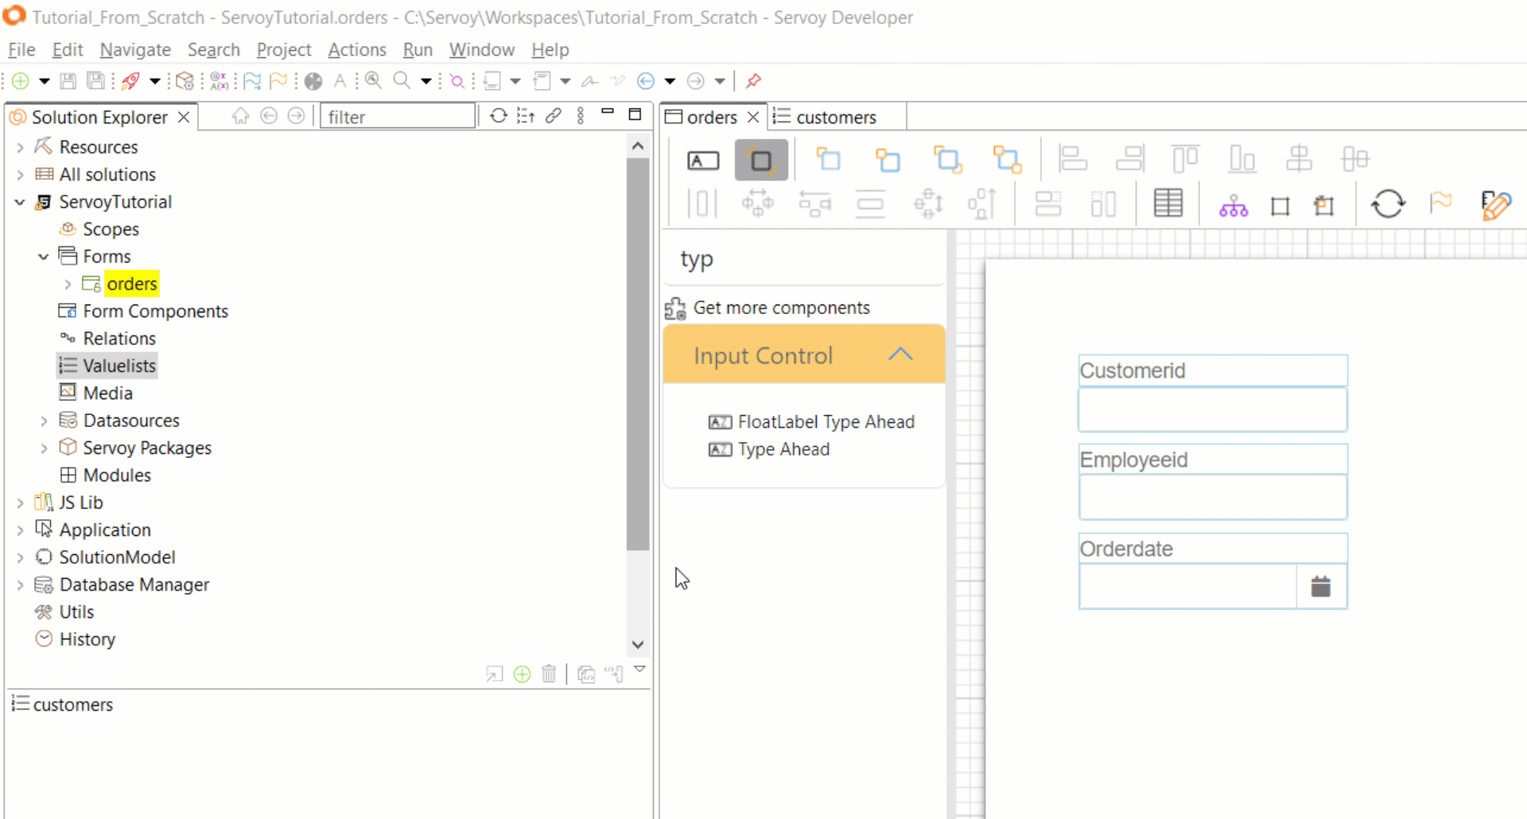This screenshot has height=819, width=1527.
Task: Expand the Datasources tree node
Action: [x=44, y=421]
